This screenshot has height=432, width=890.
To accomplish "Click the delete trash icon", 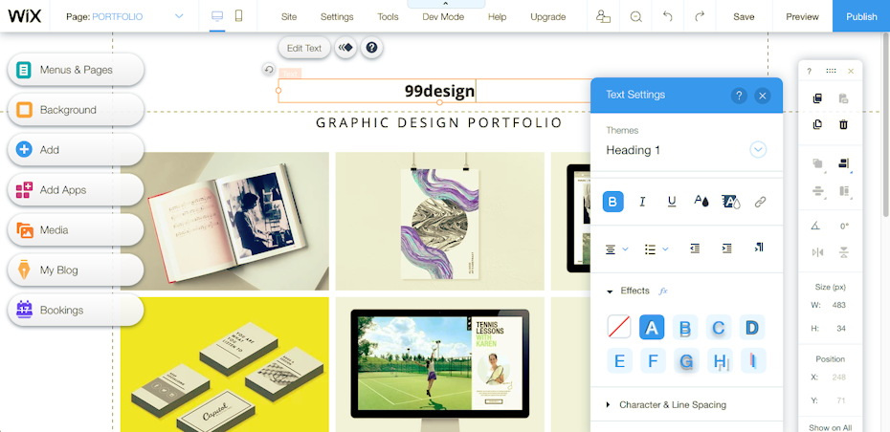I will click(843, 124).
